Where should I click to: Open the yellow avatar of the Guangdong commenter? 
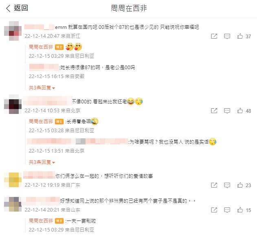tap(13, 180)
